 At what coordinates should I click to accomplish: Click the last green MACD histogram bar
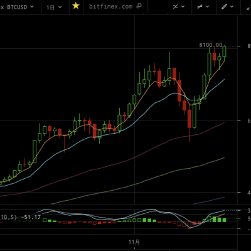pos(224,220)
